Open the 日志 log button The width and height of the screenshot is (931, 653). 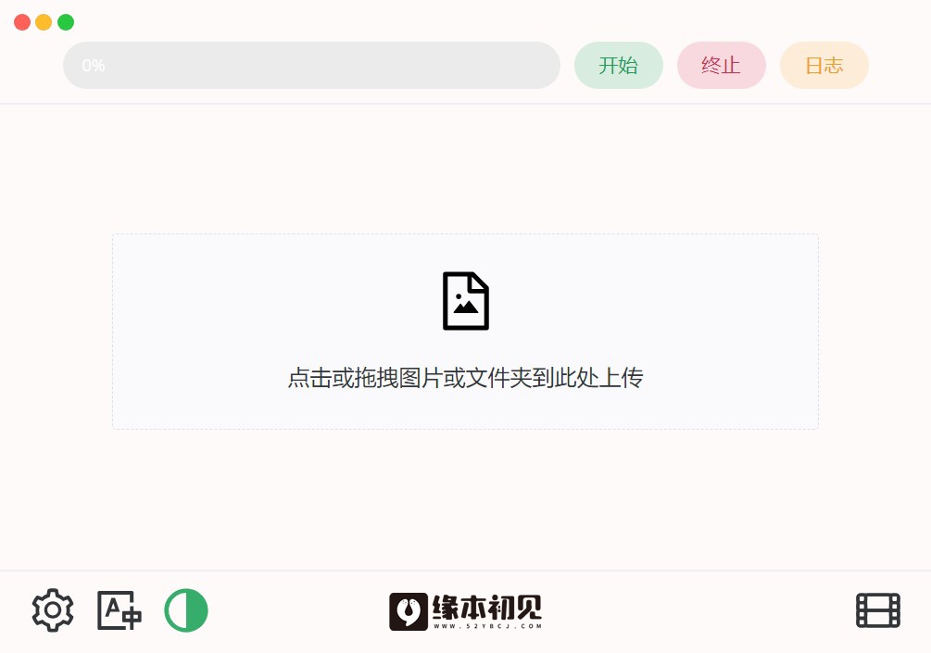coord(824,65)
